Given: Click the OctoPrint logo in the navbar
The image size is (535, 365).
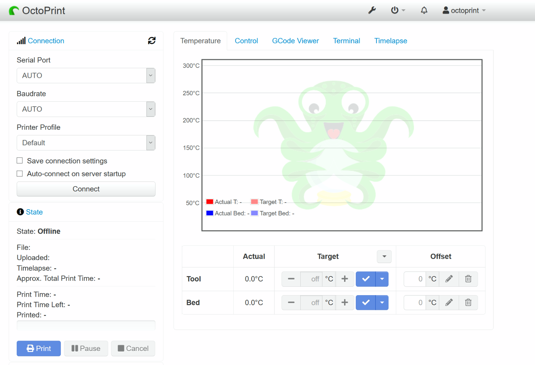Looking at the screenshot, I should point(37,11).
